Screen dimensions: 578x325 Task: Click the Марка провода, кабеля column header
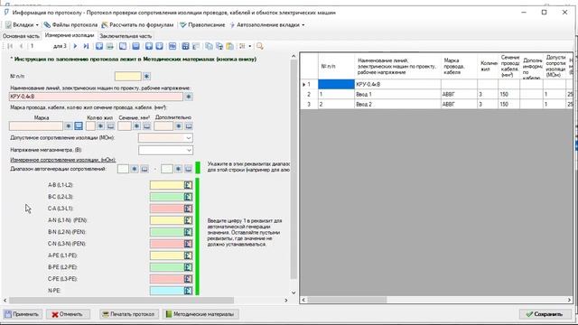[x=459, y=66]
